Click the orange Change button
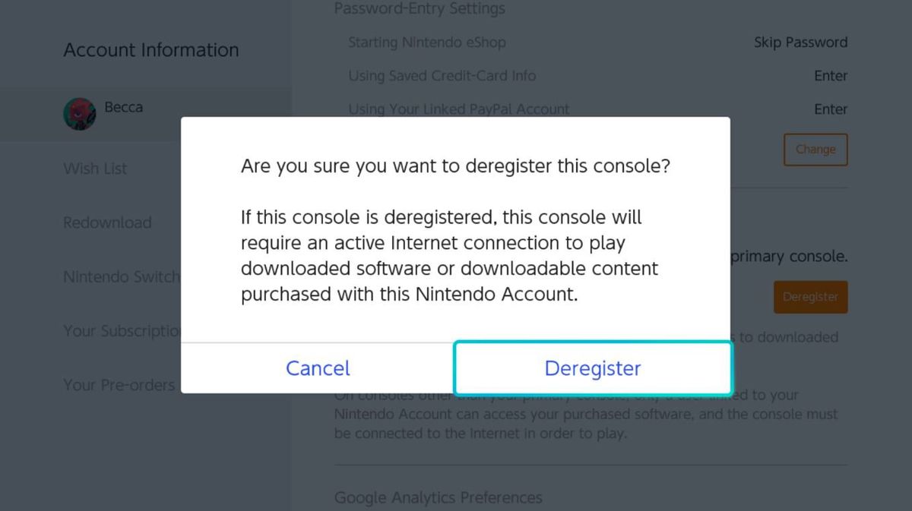The height and width of the screenshot is (511, 912). (x=815, y=150)
